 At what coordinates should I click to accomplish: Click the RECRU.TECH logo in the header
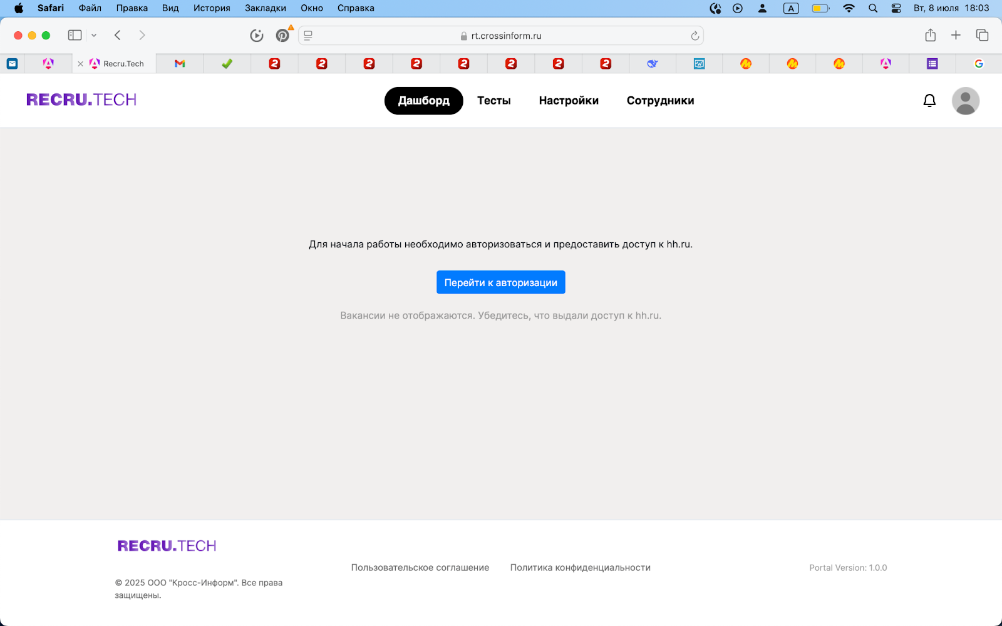click(81, 100)
